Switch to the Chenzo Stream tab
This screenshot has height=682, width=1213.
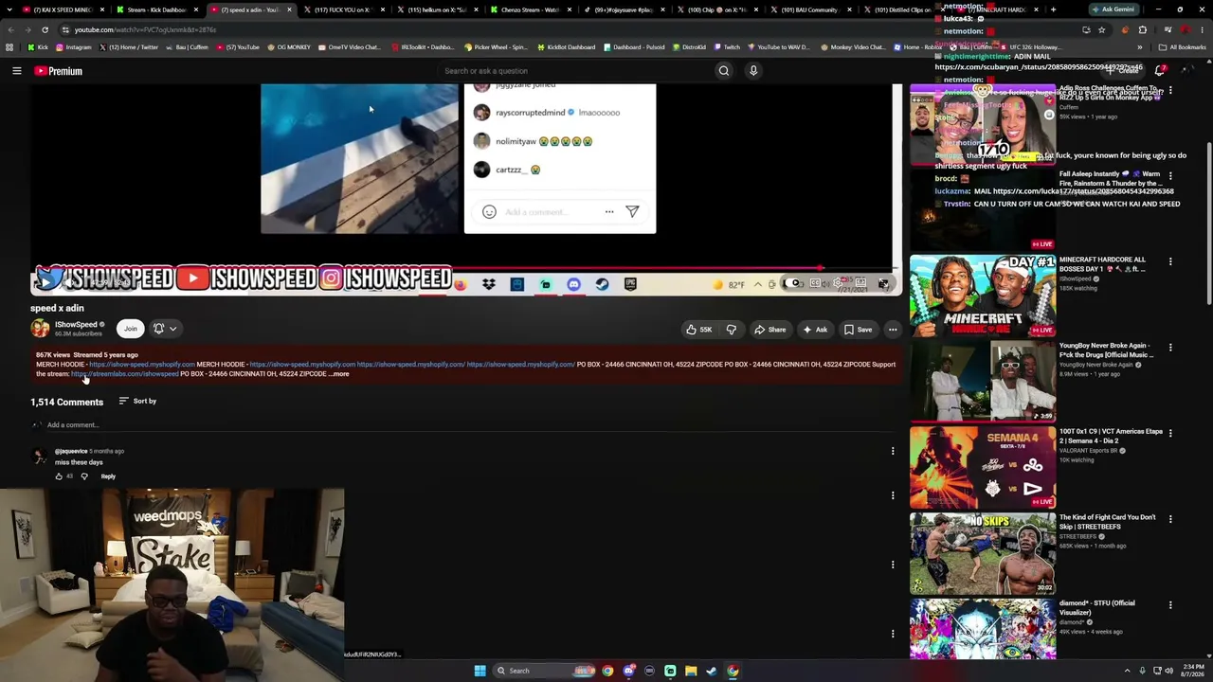[x=531, y=9]
